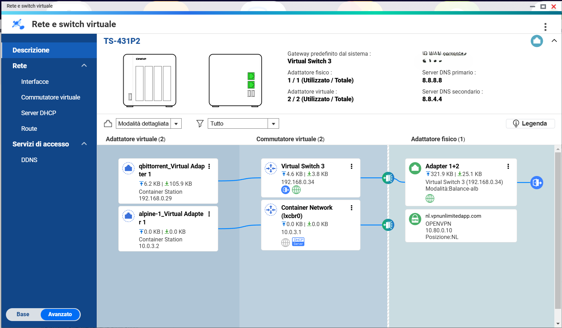Open app settings three-dot menu in header
This screenshot has width=562, height=328.
545,27
